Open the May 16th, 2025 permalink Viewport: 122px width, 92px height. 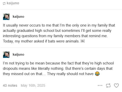point(33,85)
